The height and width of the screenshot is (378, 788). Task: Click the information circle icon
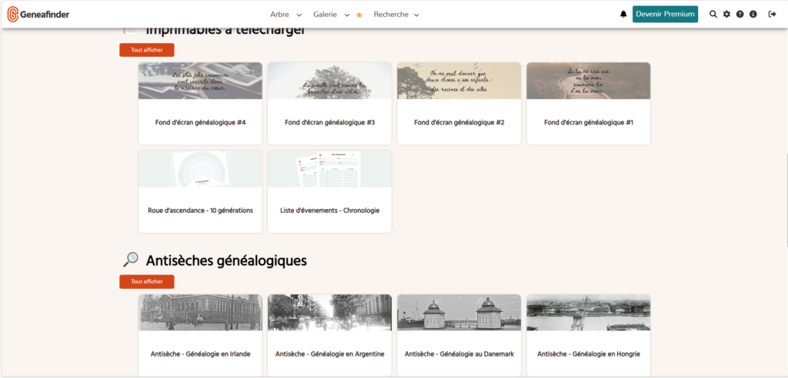coord(753,15)
